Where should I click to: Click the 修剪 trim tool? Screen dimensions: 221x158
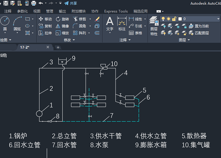80,19
